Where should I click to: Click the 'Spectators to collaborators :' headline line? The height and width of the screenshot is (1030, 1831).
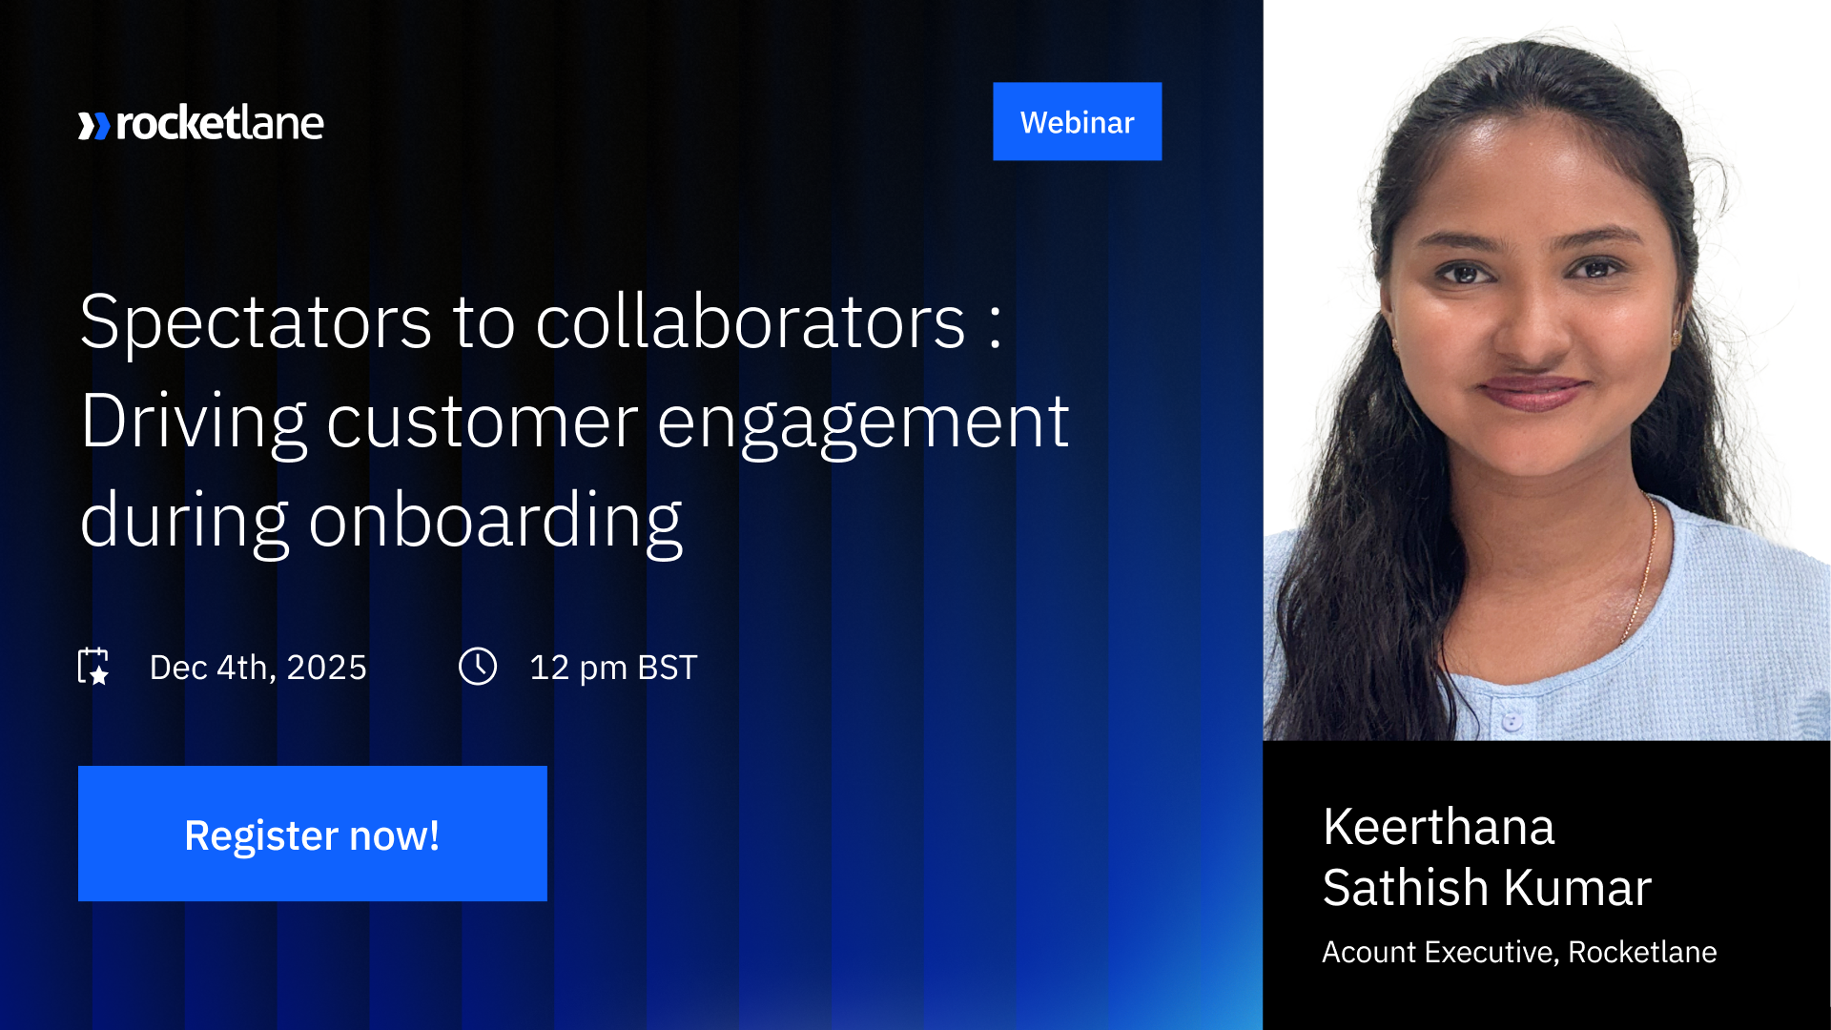point(540,322)
